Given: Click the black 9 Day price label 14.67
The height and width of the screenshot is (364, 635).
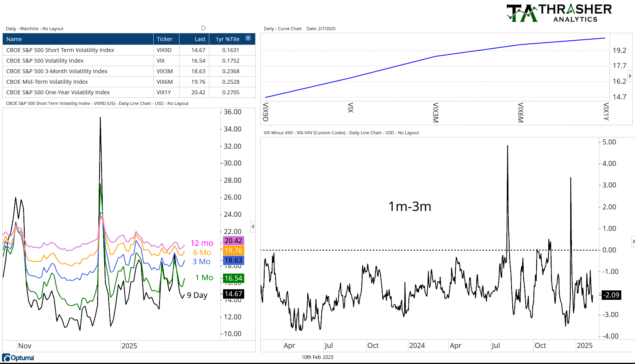Looking at the screenshot, I should (234, 294).
